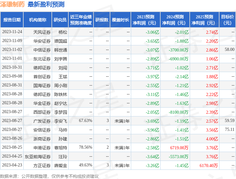Screen dimensions: 236x179
Task: Select 2025 forecast value 2.74亿
Action: tap(212, 32)
